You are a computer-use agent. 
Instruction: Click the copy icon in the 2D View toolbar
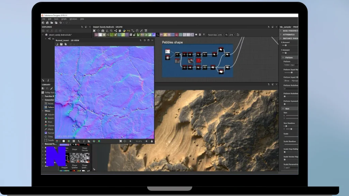(x=65, y=44)
